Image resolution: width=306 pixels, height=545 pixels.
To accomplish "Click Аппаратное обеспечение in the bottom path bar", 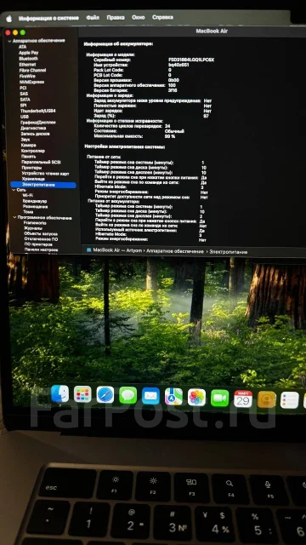I will 175,251.
